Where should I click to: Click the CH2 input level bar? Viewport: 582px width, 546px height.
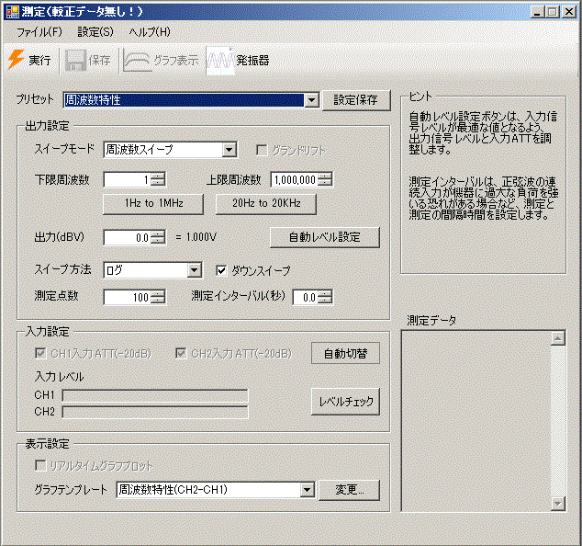coord(155,412)
